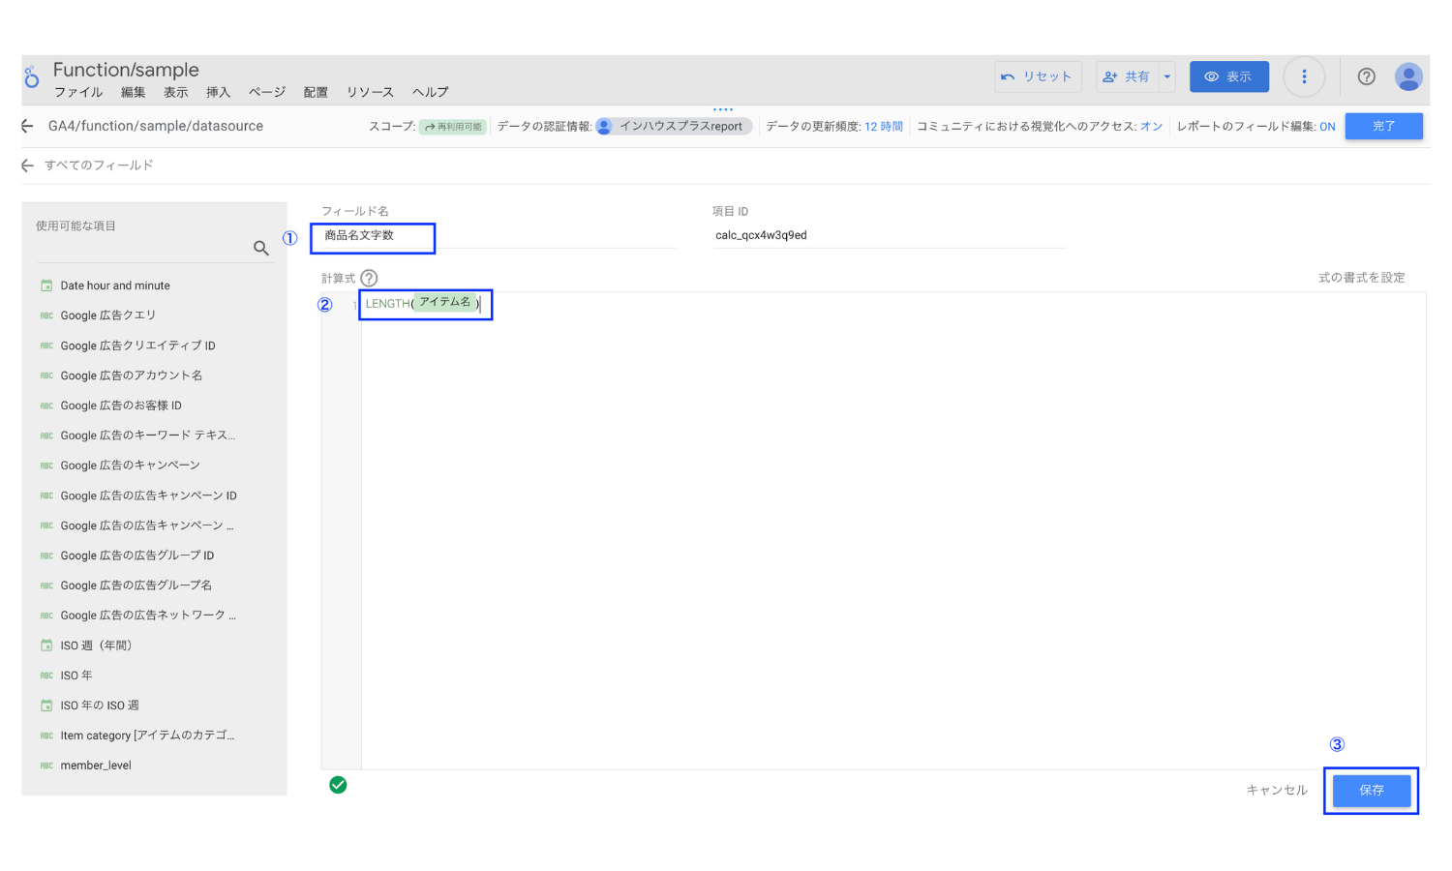Toggle report field editing ON setting
This screenshot has height=871, width=1452.
pos(1327,127)
